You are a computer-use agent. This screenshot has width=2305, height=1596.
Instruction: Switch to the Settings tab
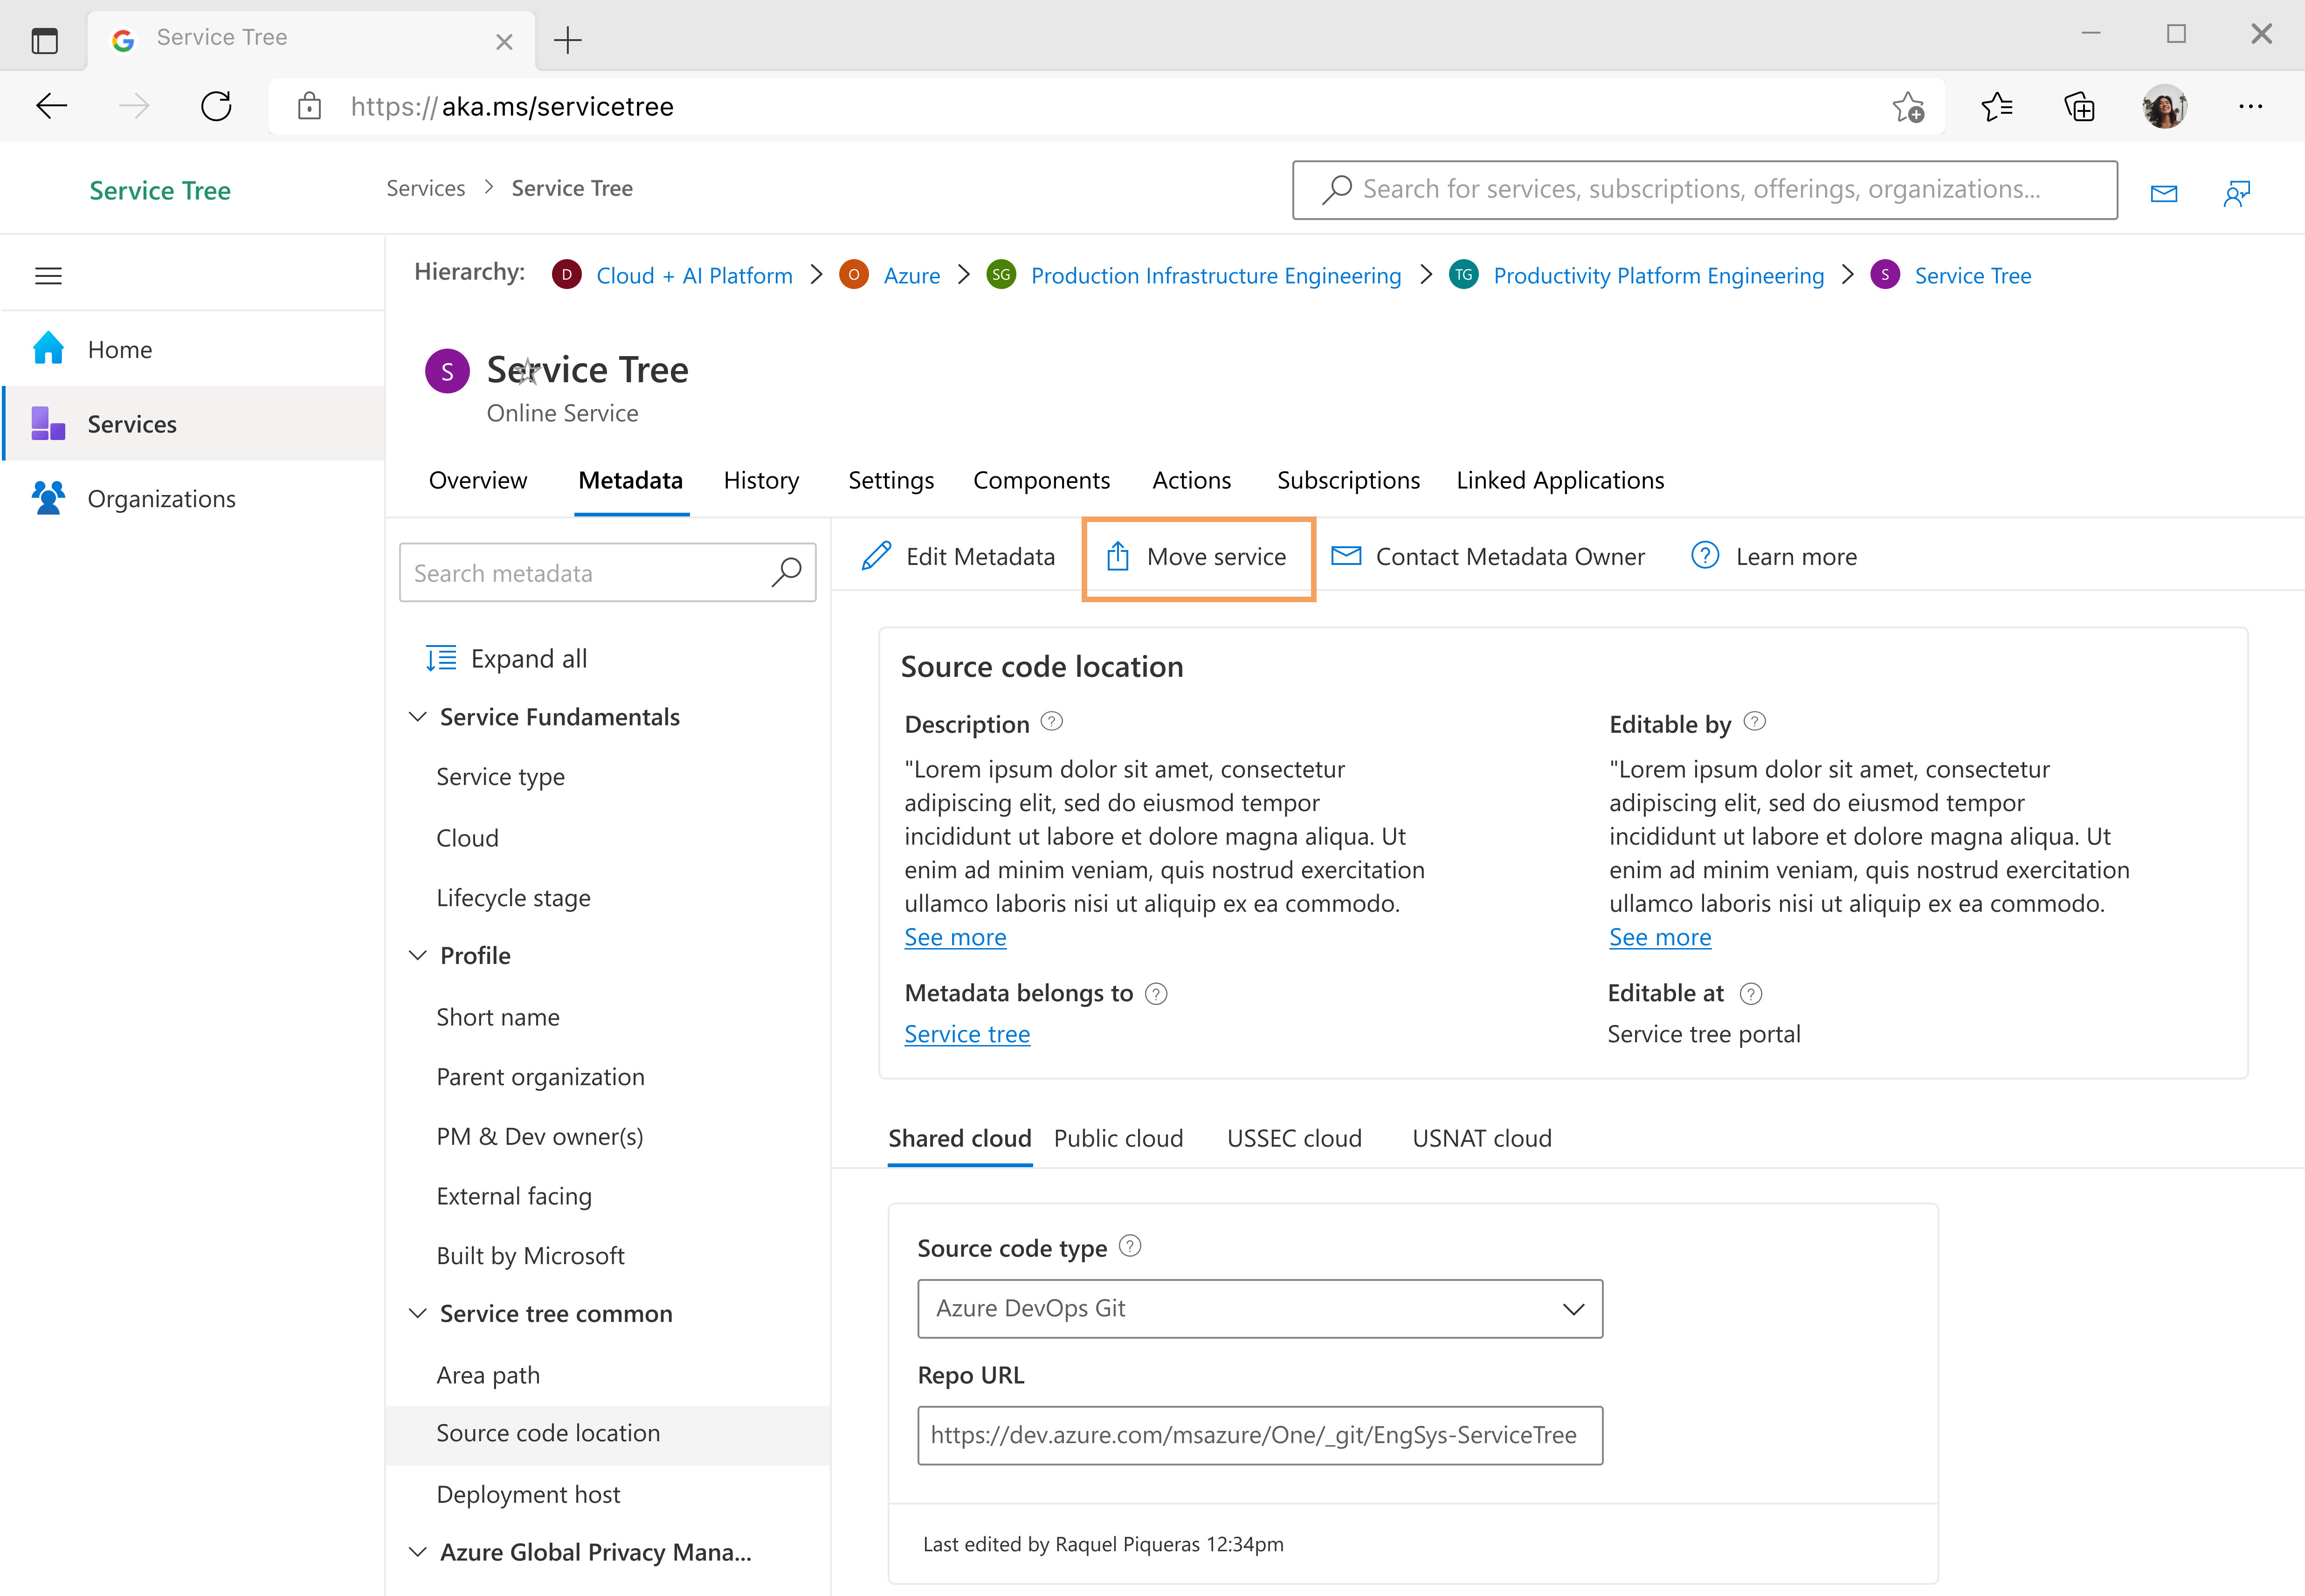(x=891, y=480)
